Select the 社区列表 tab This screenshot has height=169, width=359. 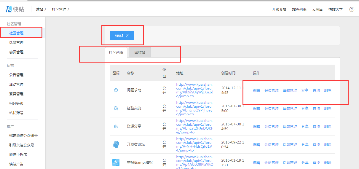116,52
